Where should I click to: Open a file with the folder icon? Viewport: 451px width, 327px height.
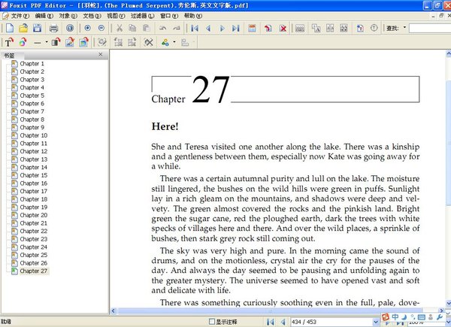coord(23,28)
